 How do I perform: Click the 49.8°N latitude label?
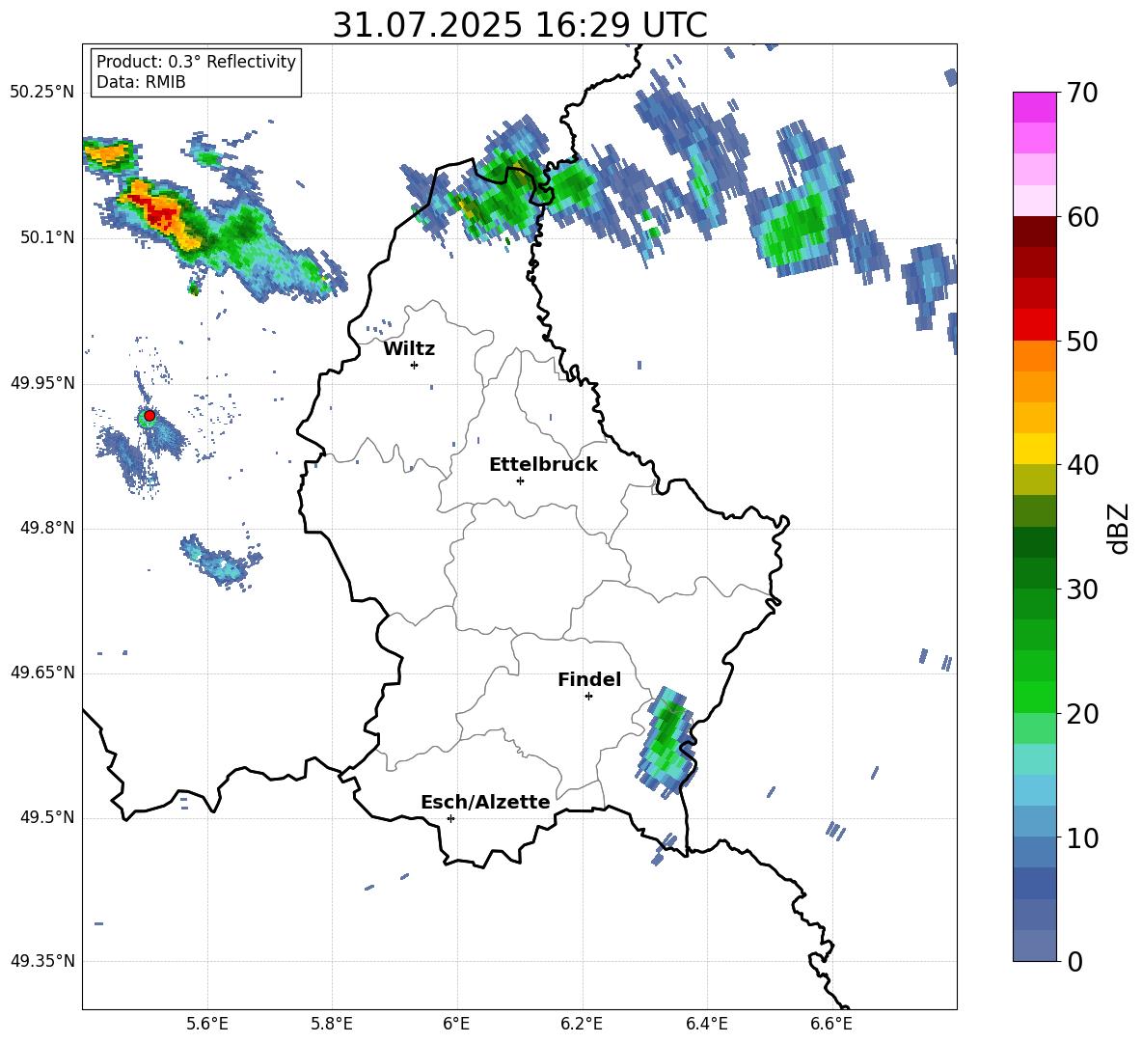[x=48, y=528]
